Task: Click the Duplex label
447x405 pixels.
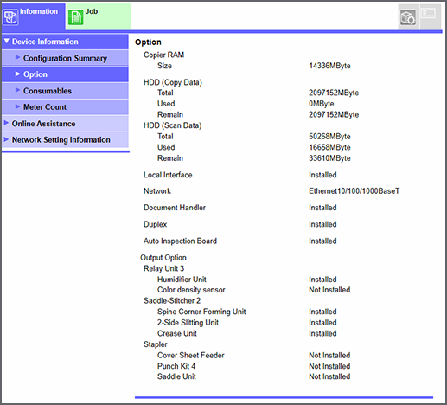Action: click(x=155, y=224)
